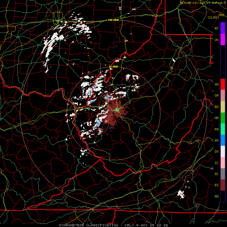Click the HA red legend swatch
Viewport: 227px width, 227px height.
coord(223,84)
